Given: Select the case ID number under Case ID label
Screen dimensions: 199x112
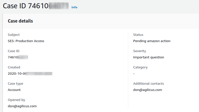Looking at the screenshot, I should click(x=18, y=57).
